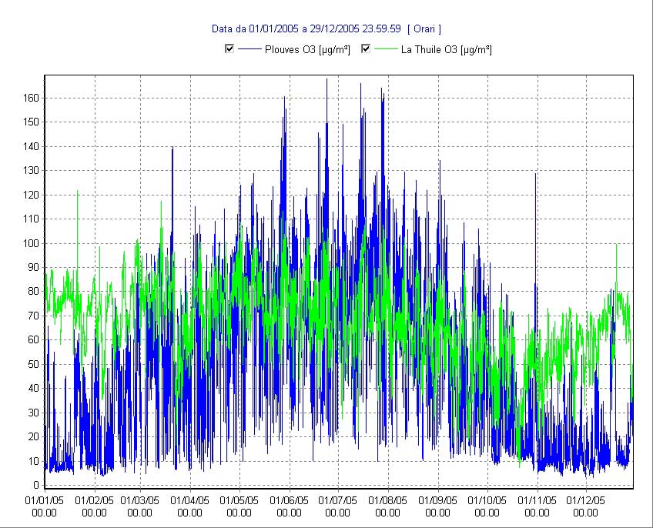The height and width of the screenshot is (528, 653).
Task: Click the x-axis date 01/08/05
Action: pyautogui.click(x=388, y=500)
